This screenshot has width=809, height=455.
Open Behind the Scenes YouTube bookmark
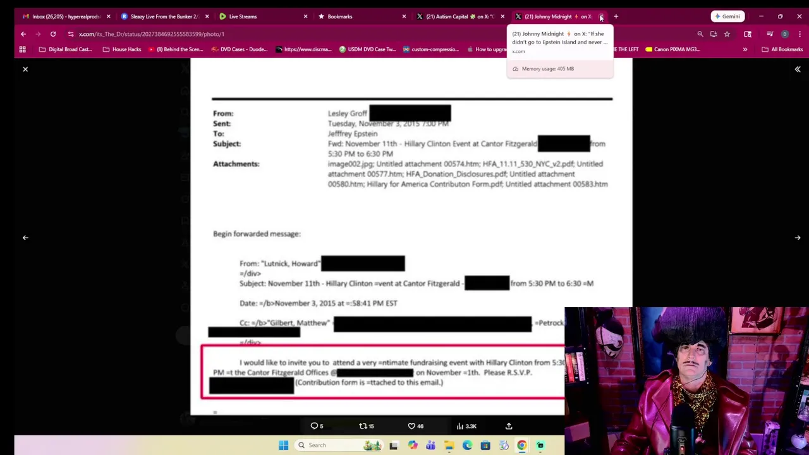click(175, 49)
